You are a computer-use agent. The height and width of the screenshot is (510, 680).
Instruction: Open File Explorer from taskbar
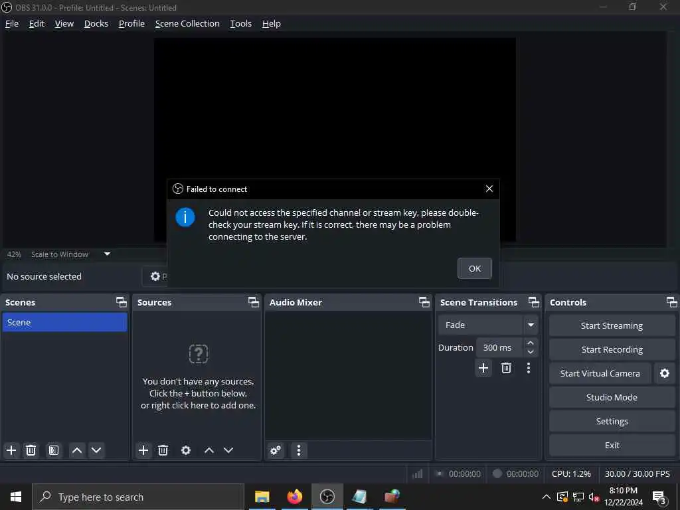[262, 497]
